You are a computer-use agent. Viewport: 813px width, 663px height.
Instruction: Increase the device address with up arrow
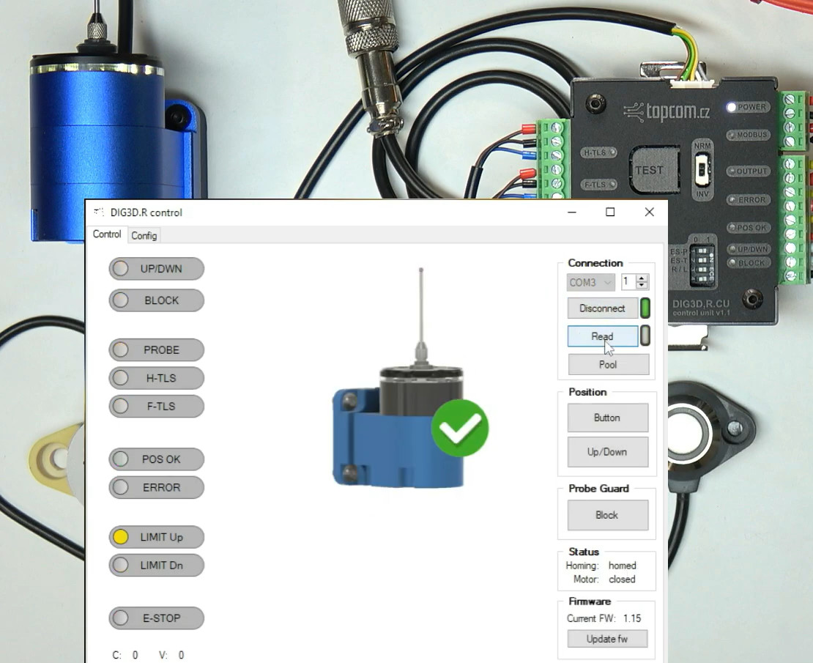coord(642,278)
